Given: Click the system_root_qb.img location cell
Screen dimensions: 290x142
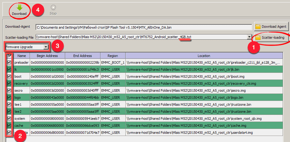Looking at the screenshot, I should coord(204,119).
